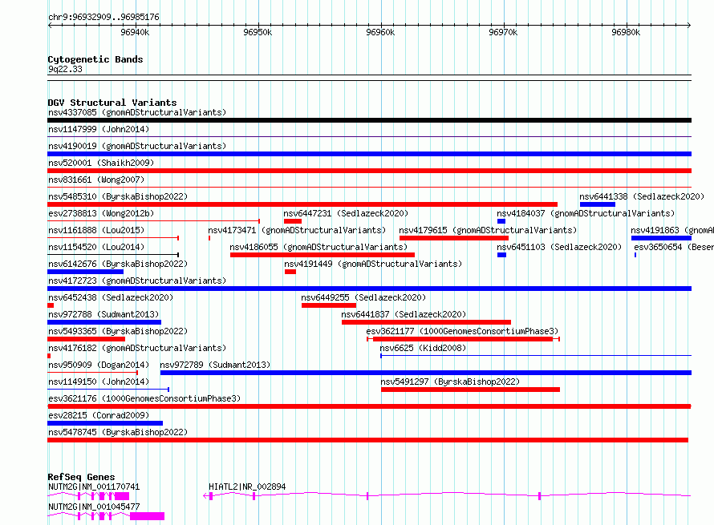Image resolution: width=714 pixels, height=525 pixels.
Task: Open the truncated esv3650654 label
Action: pos(673,247)
